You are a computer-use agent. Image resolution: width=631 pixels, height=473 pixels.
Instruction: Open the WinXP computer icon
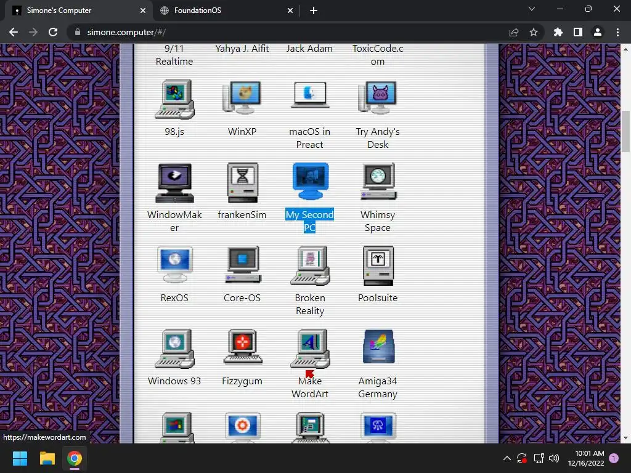[x=242, y=98]
